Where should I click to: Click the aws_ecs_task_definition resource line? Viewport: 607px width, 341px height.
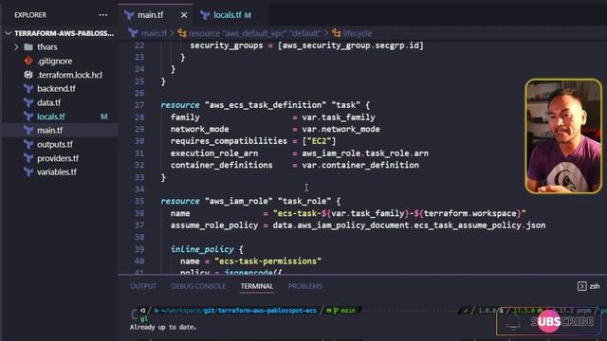[266, 105]
